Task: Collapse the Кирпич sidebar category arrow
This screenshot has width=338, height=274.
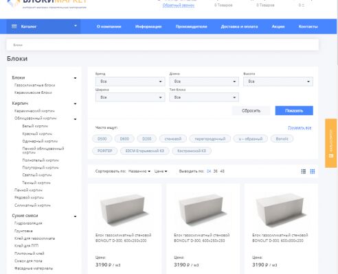Action: coord(75,103)
